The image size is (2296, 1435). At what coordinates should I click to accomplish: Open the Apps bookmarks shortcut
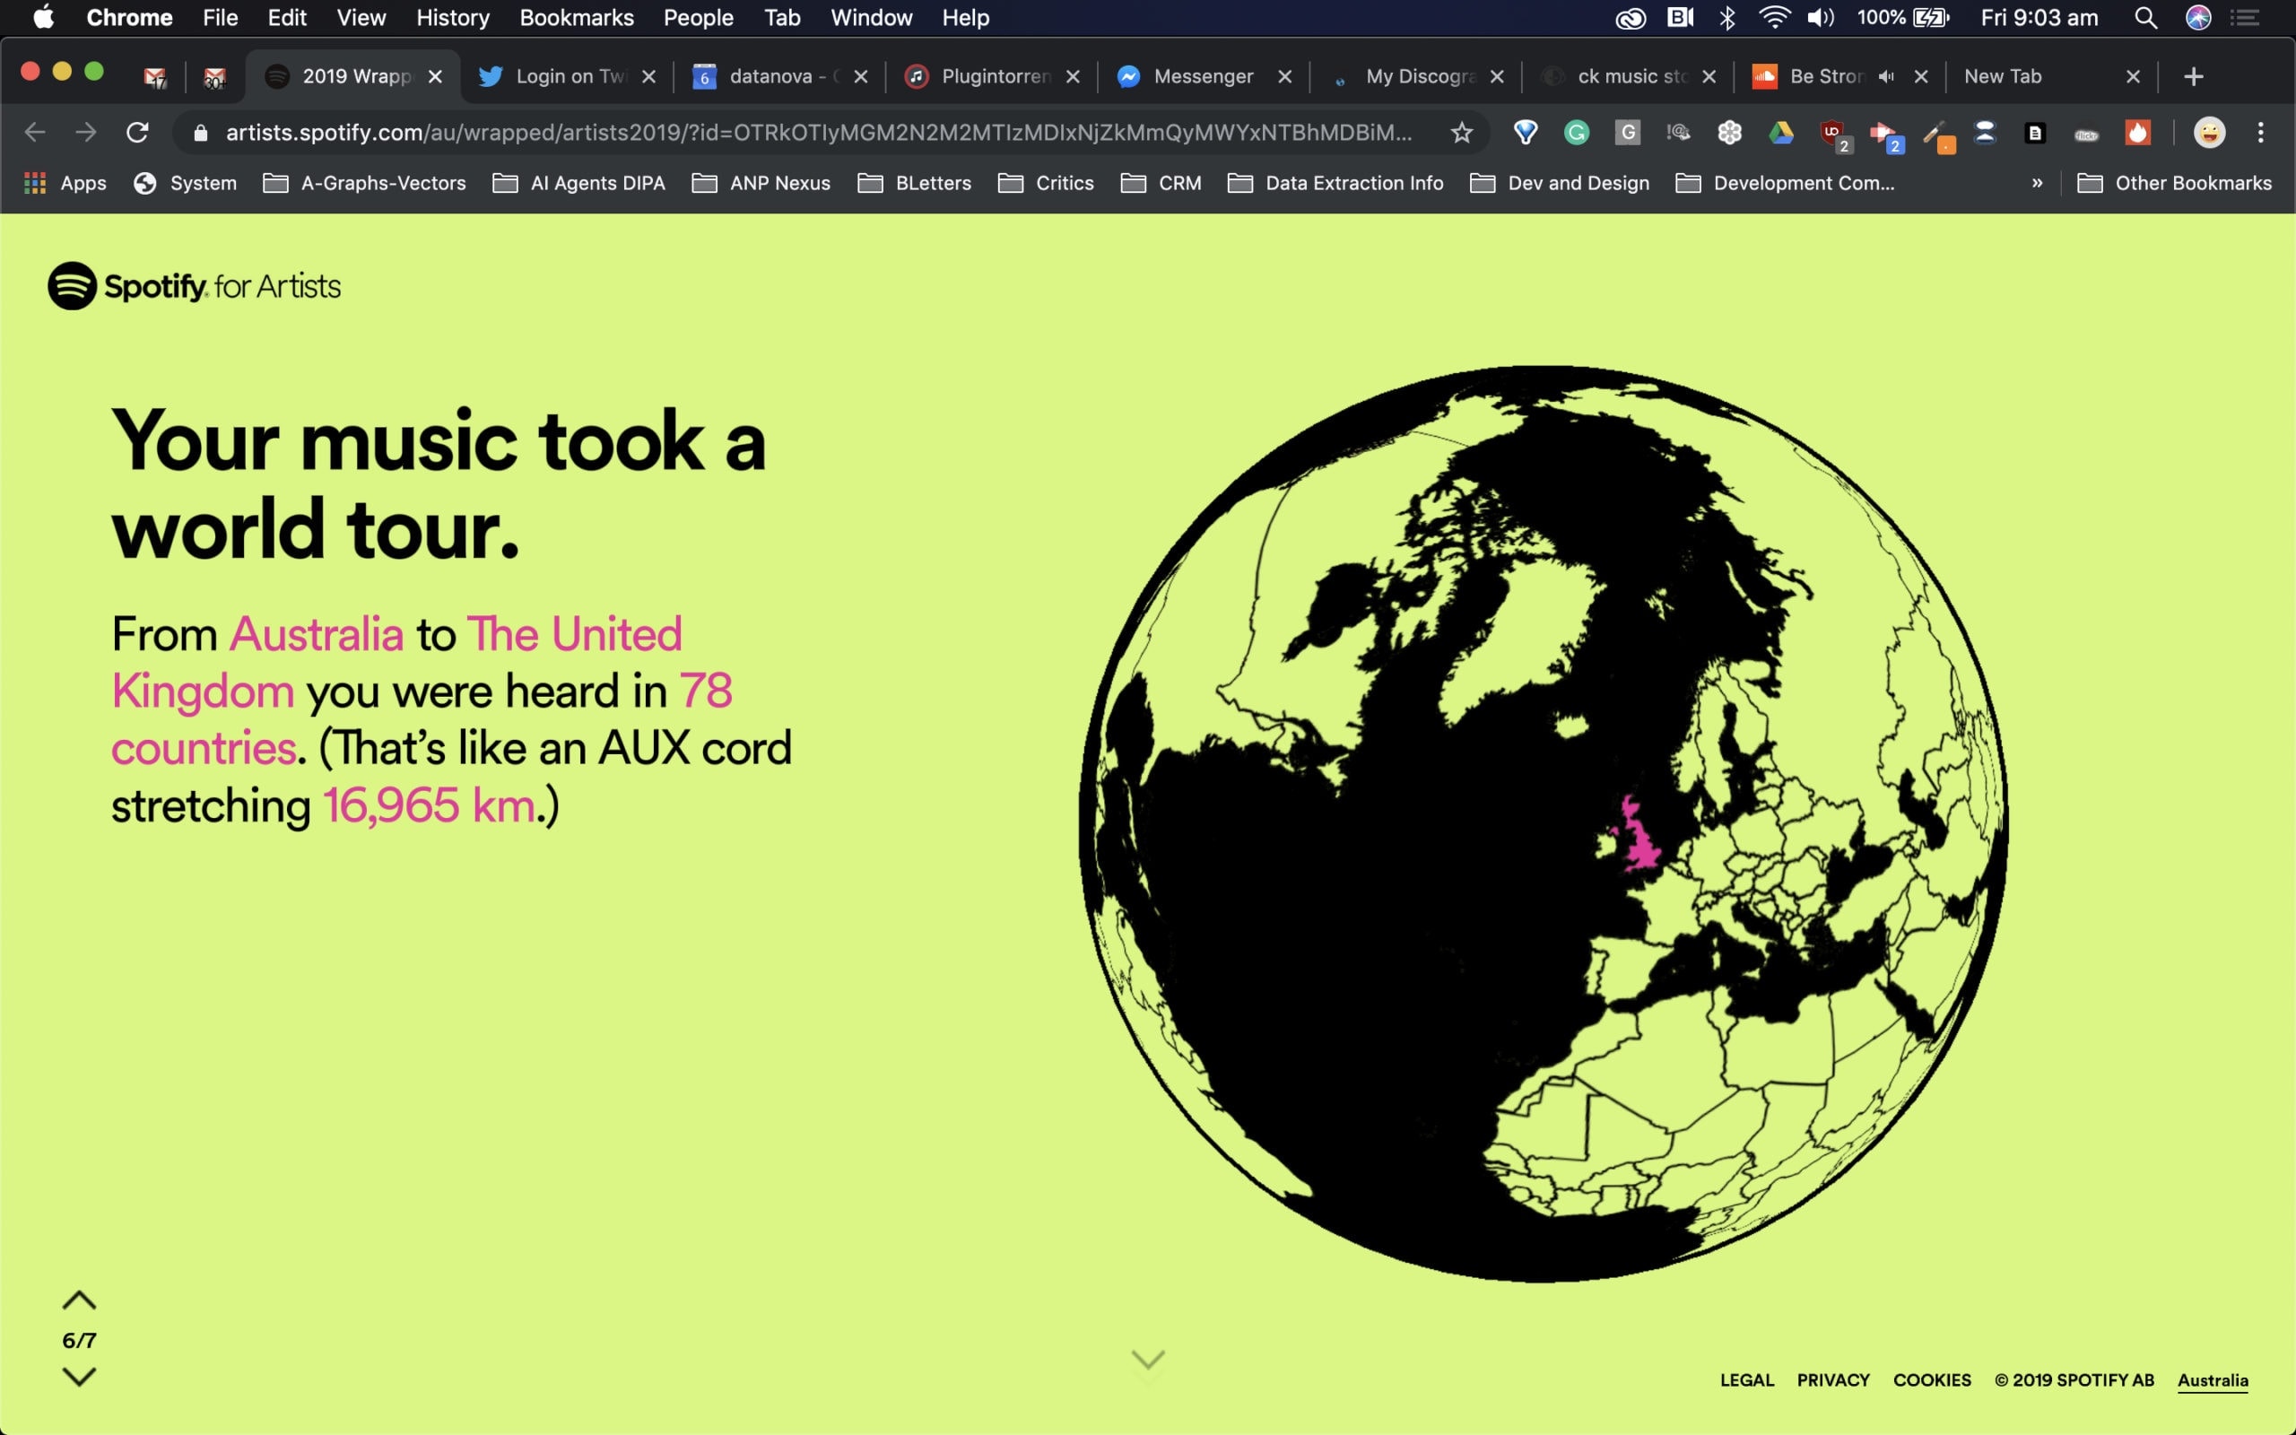(x=65, y=183)
